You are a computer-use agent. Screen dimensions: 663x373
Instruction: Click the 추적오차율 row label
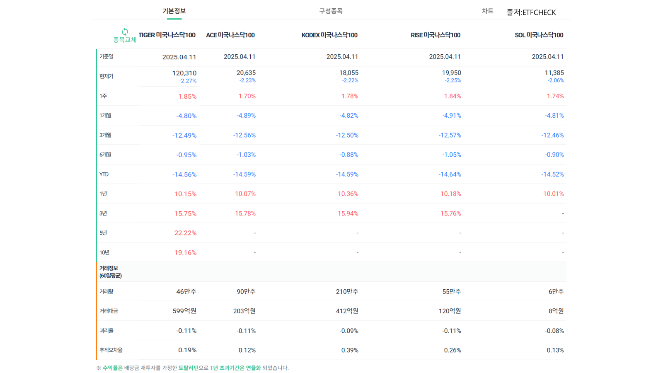point(111,350)
